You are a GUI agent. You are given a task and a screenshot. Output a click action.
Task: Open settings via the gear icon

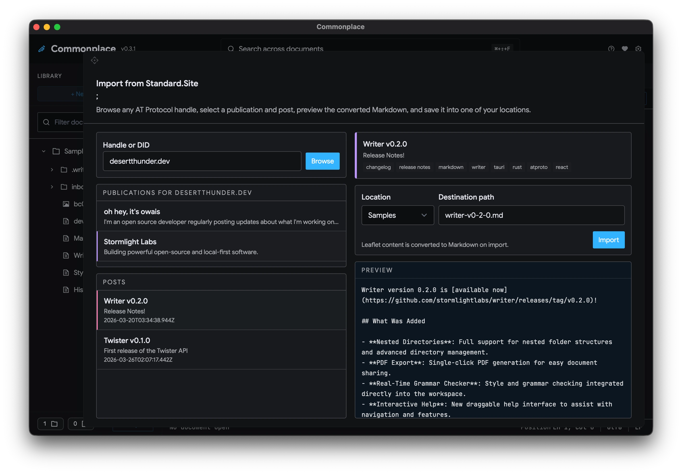pyautogui.click(x=638, y=49)
